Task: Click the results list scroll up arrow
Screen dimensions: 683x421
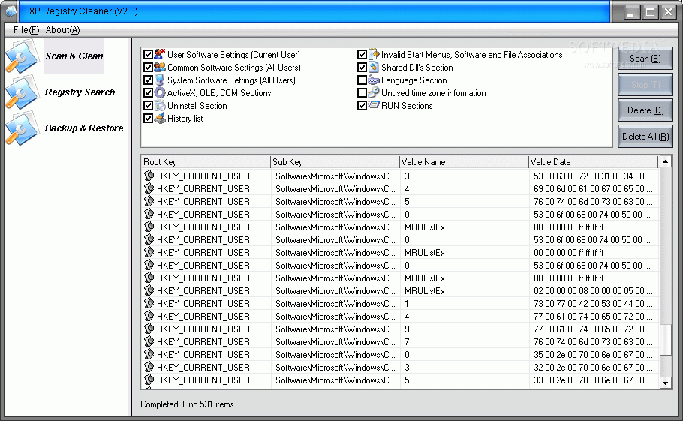Action: coord(665,161)
